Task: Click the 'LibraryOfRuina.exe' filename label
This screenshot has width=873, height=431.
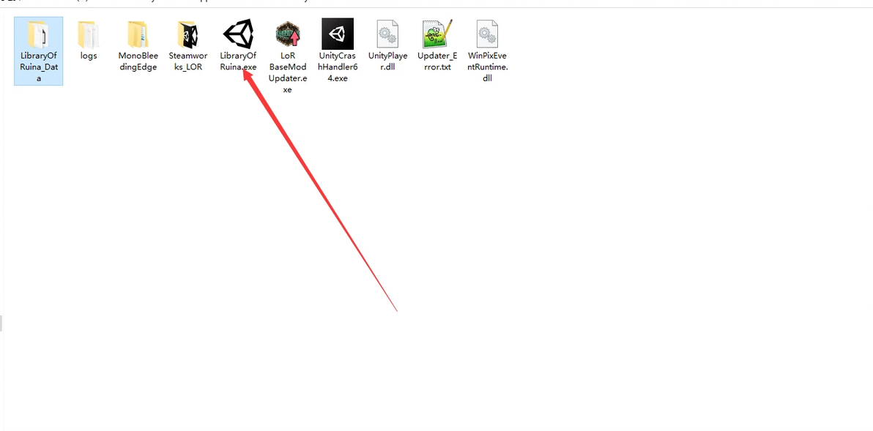Action: (x=238, y=61)
